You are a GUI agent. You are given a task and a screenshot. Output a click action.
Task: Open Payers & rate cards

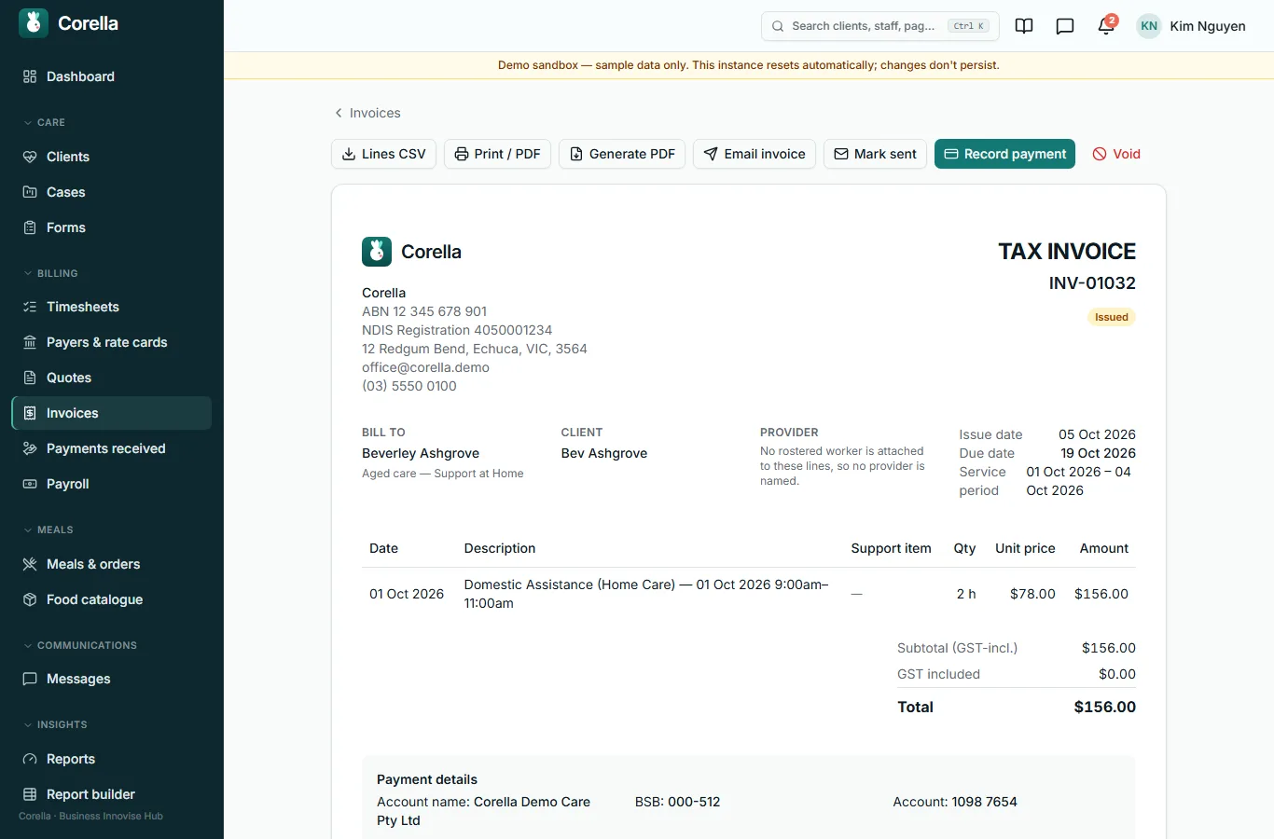point(112,342)
